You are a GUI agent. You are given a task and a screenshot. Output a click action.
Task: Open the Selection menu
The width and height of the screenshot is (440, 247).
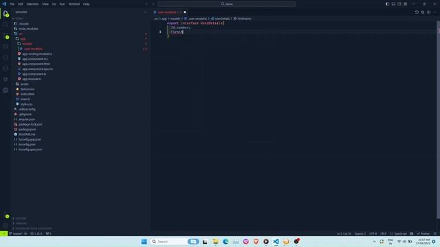[x=32, y=4]
